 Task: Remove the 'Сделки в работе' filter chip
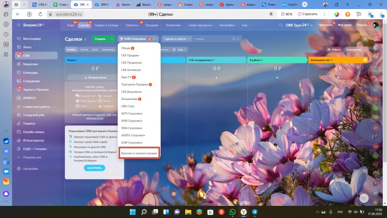point(189,39)
